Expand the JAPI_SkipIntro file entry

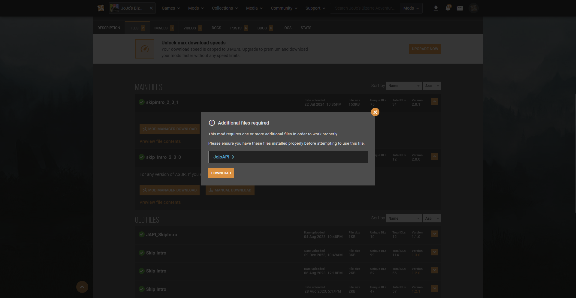(434, 234)
